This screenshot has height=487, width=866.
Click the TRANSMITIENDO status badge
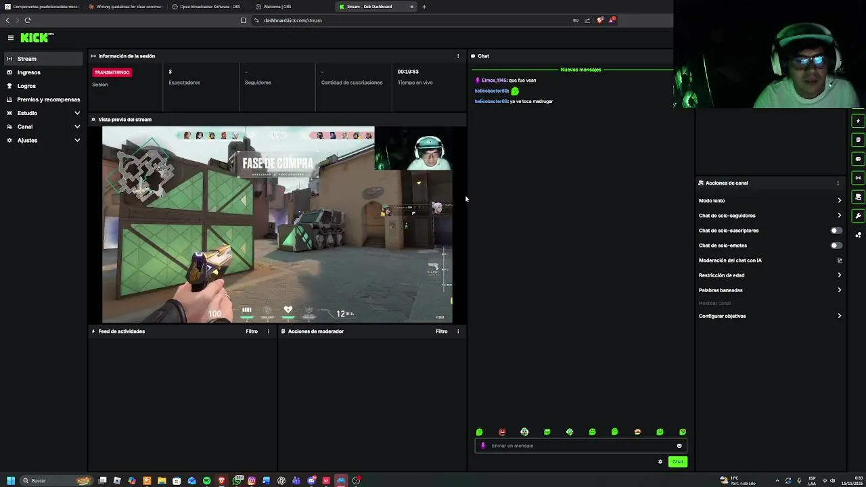click(x=112, y=72)
